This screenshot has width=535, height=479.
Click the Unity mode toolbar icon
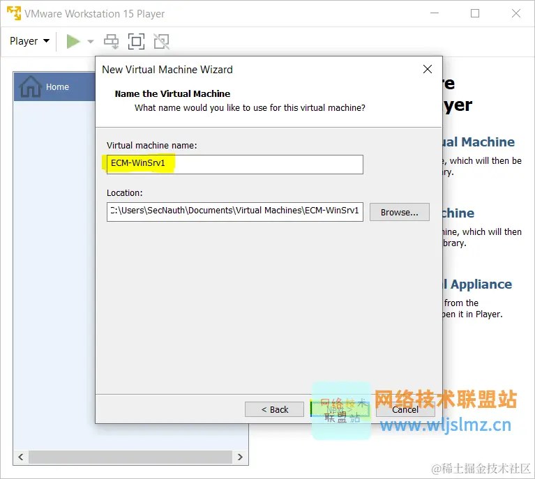click(x=161, y=42)
